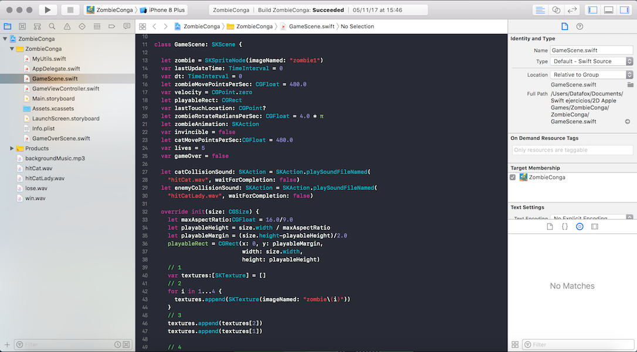This screenshot has height=352, width=637.
Task: Open the Location dropdown Relative to Group
Action: (591, 75)
